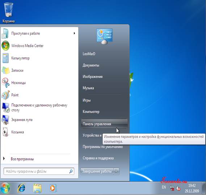Launch the Ножницы snipping tool icon
Image resolution: width=206 pixels, height=195 pixels.
pyautogui.click(x=5, y=83)
